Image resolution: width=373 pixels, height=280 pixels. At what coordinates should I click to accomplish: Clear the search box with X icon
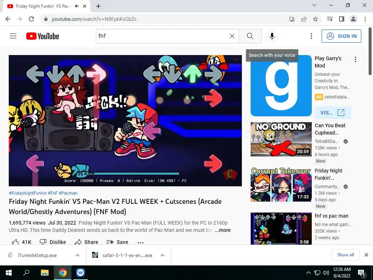click(x=232, y=36)
